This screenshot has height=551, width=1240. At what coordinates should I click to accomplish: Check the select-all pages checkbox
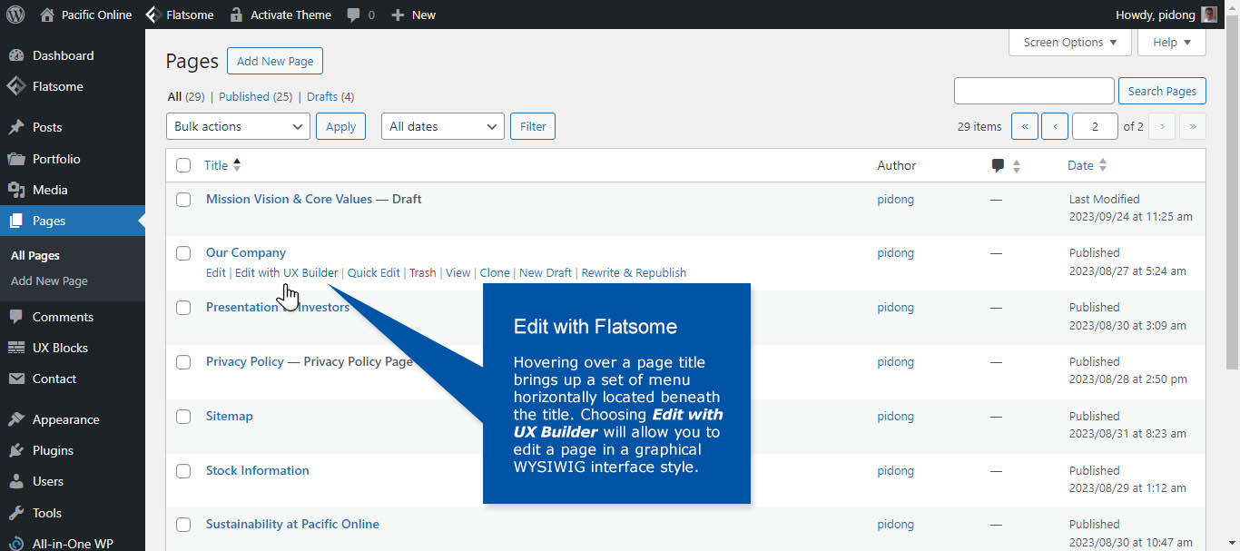[x=183, y=165]
